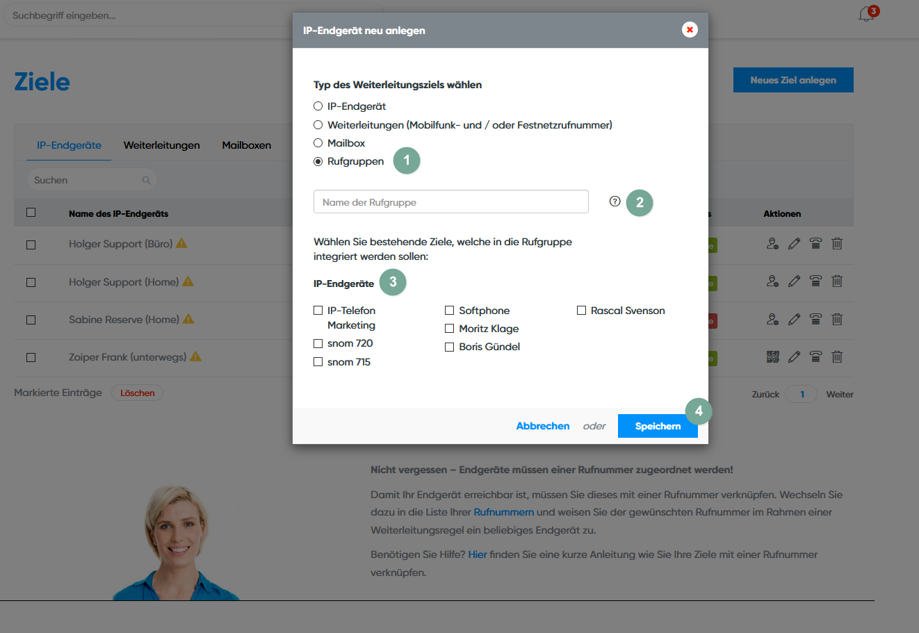Choose the Mailbox radio button
This screenshot has height=633, width=919.
coord(318,143)
